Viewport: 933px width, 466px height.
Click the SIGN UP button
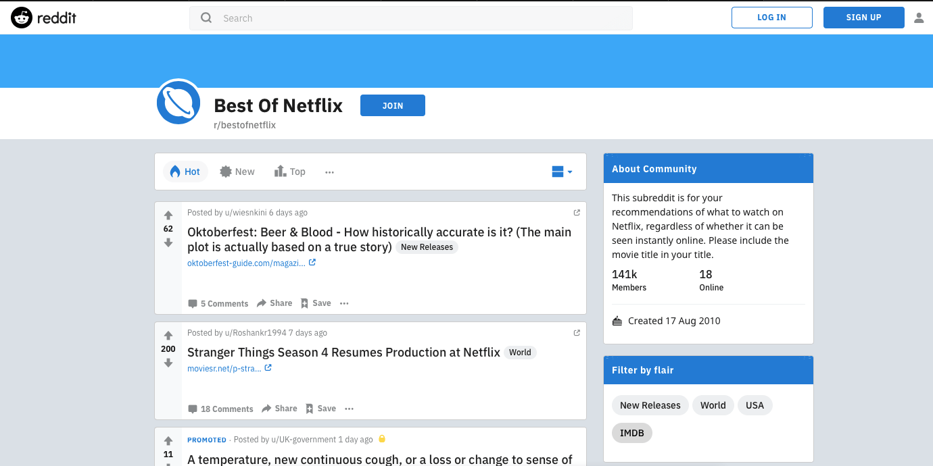point(863,17)
